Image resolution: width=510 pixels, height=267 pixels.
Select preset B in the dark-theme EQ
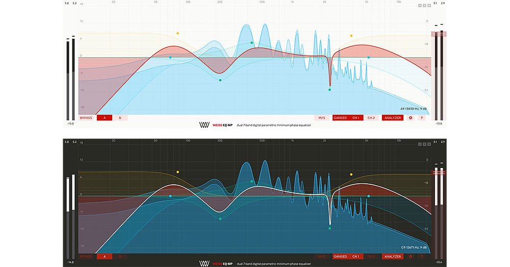pos(120,257)
